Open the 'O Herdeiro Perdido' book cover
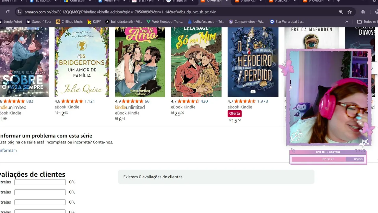Screen dimensions: 378x213 point(253,62)
